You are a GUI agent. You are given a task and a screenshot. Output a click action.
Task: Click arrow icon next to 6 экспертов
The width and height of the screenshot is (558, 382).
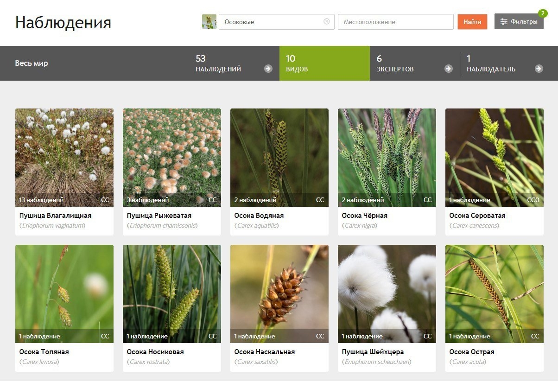point(448,69)
